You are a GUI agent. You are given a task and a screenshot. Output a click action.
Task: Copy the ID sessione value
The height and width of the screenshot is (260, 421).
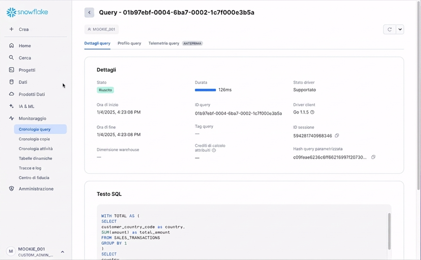coord(337,135)
